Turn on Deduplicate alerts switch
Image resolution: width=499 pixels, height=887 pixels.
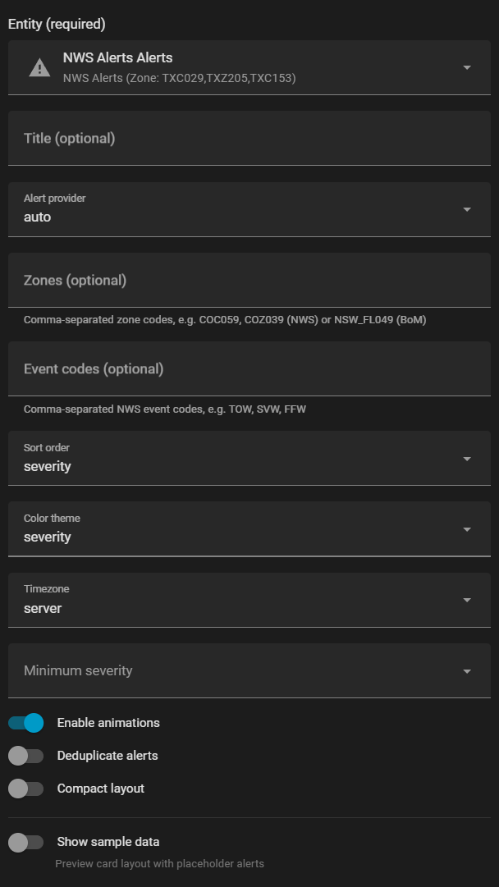25,756
